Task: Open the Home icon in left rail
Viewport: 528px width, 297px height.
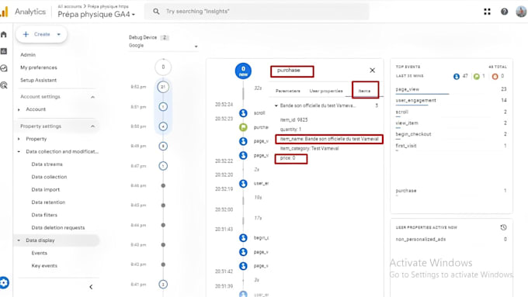Action: (x=4, y=34)
